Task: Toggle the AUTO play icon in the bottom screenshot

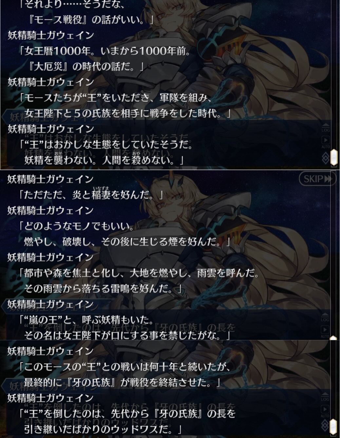Action: coord(325,411)
